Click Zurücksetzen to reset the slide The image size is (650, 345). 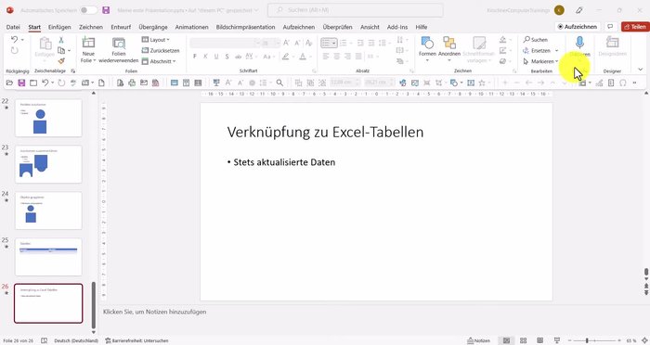(161, 50)
